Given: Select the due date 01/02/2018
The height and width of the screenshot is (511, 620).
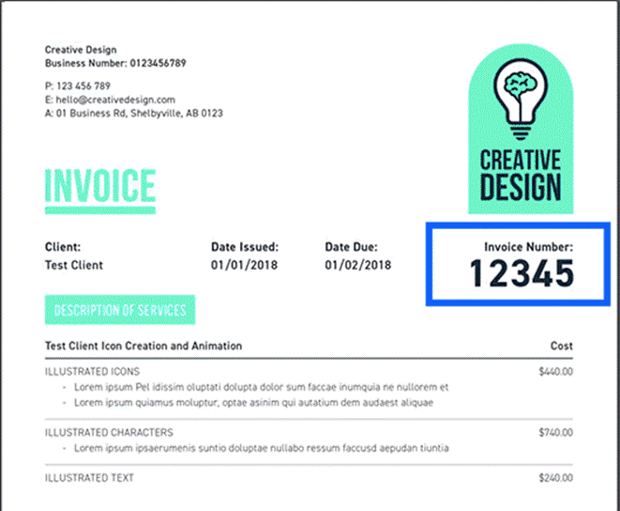Looking at the screenshot, I should [x=358, y=265].
